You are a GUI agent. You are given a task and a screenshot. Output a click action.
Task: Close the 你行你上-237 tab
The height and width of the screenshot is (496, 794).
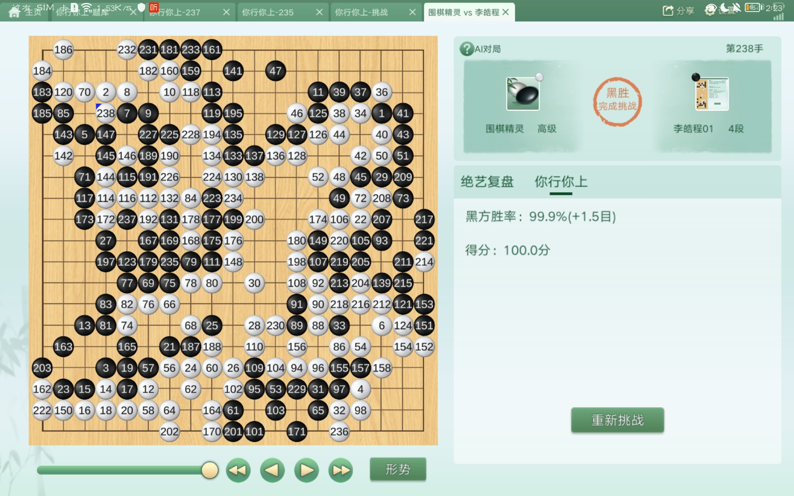[226, 12]
